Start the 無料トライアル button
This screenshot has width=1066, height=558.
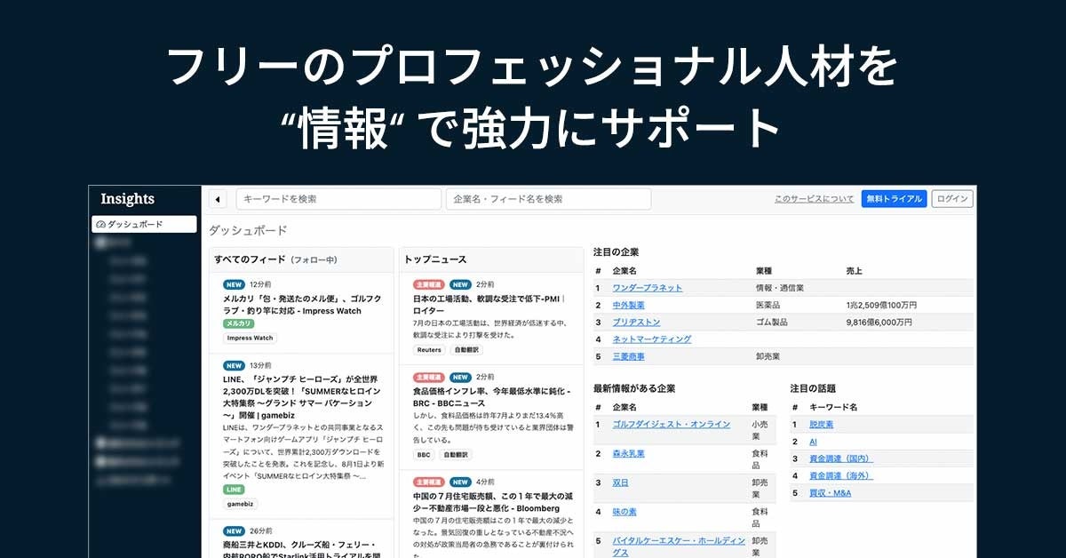pos(894,199)
